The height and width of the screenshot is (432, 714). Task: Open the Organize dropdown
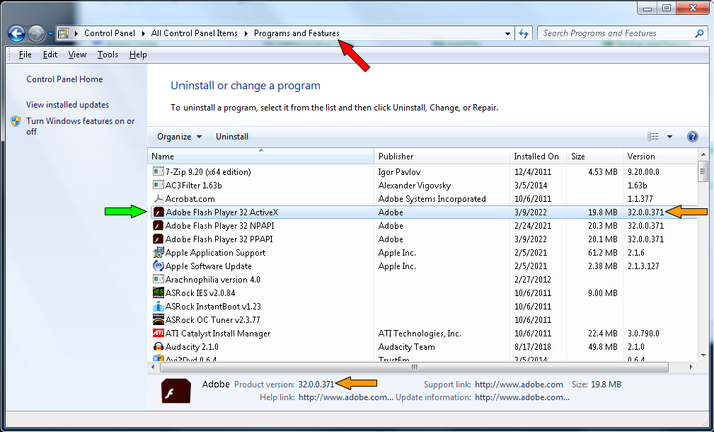179,137
